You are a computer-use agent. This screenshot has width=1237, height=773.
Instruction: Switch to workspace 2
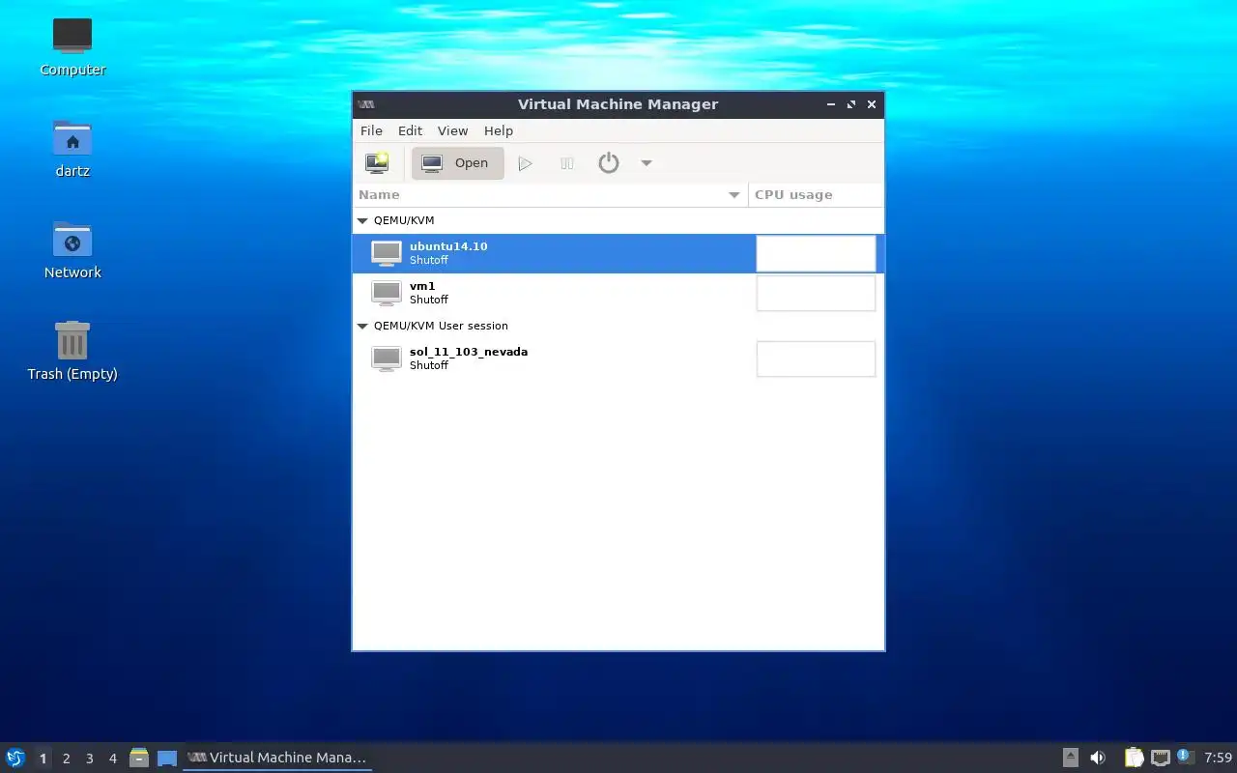pos(66,759)
